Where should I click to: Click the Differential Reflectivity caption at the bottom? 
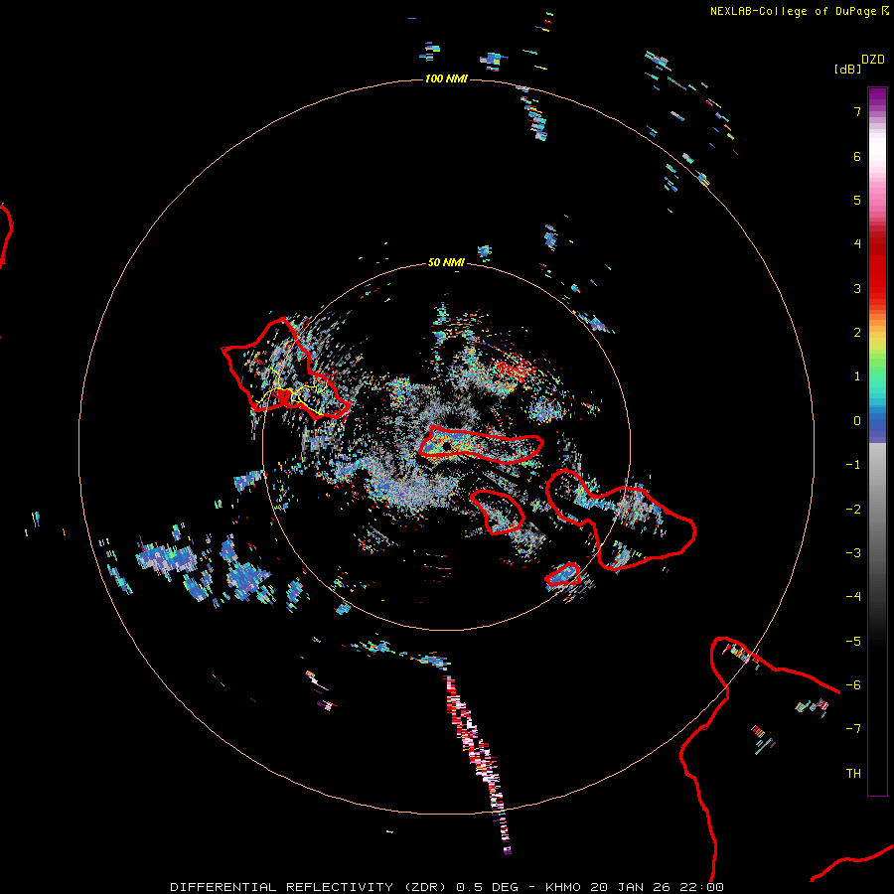(x=446, y=887)
